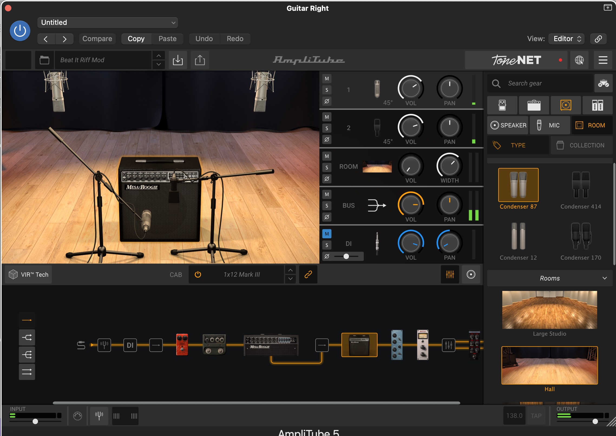Viewport: 616px width, 436px height.
Task: Click the Compare button
Action: point(97,39)
